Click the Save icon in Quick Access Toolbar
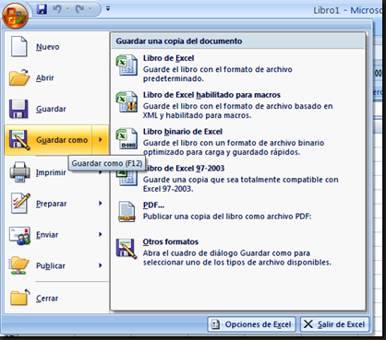 [x=42, y=9]
